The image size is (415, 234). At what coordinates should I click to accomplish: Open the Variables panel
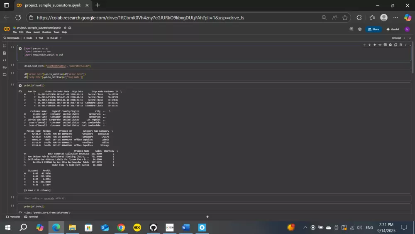tap(13, 217)
